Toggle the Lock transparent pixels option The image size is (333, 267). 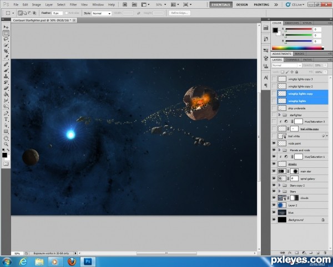(282, 72)
